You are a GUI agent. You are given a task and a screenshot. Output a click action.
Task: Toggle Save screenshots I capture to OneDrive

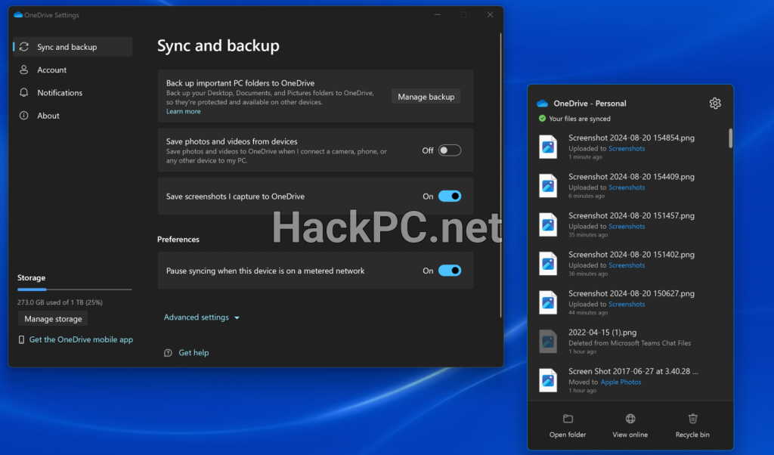[x=450, y=197]
